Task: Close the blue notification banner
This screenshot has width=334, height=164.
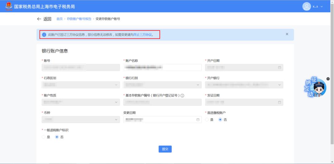Action: (x=287, y=34)
